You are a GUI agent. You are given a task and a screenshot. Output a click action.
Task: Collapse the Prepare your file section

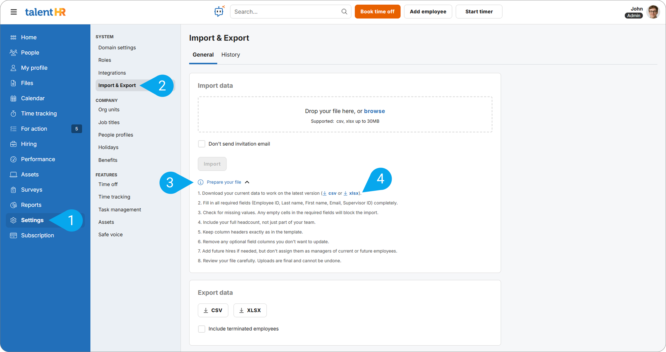[x=247, y=182]
